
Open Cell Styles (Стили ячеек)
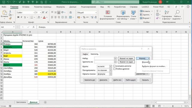point(133,15)
